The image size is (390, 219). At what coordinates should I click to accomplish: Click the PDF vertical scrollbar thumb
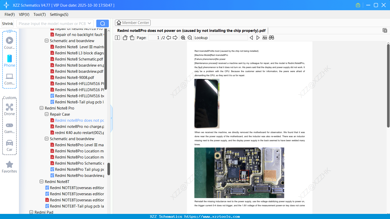coord(388,86)
